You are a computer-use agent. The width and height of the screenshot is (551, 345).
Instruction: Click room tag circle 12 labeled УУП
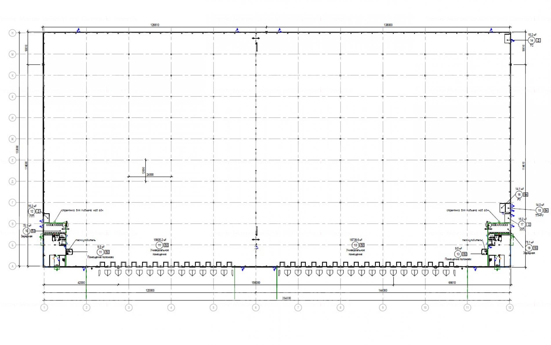(32, 211)
